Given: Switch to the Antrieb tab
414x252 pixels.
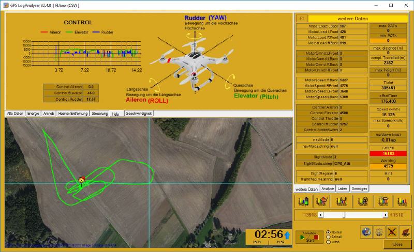Looking at the screenshot, I should pyautogui.click(x=48, y=113).
